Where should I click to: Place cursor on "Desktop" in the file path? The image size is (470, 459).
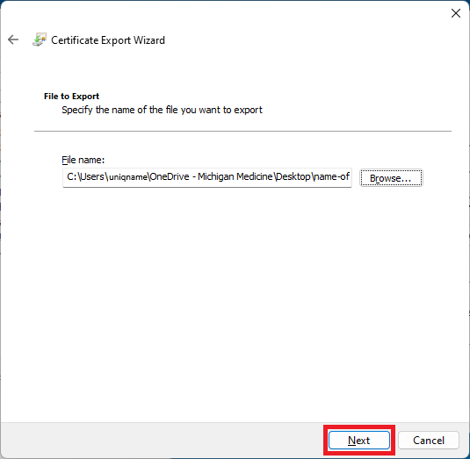(293, 176)
